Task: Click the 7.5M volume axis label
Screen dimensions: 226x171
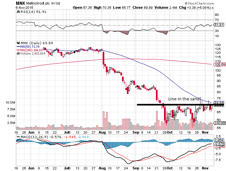Action: point(11,109)
